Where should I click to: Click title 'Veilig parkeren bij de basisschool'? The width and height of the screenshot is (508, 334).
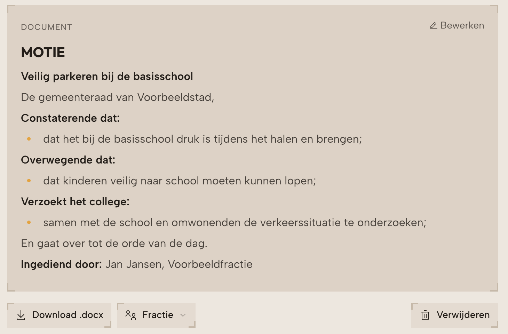pos(107,77)
